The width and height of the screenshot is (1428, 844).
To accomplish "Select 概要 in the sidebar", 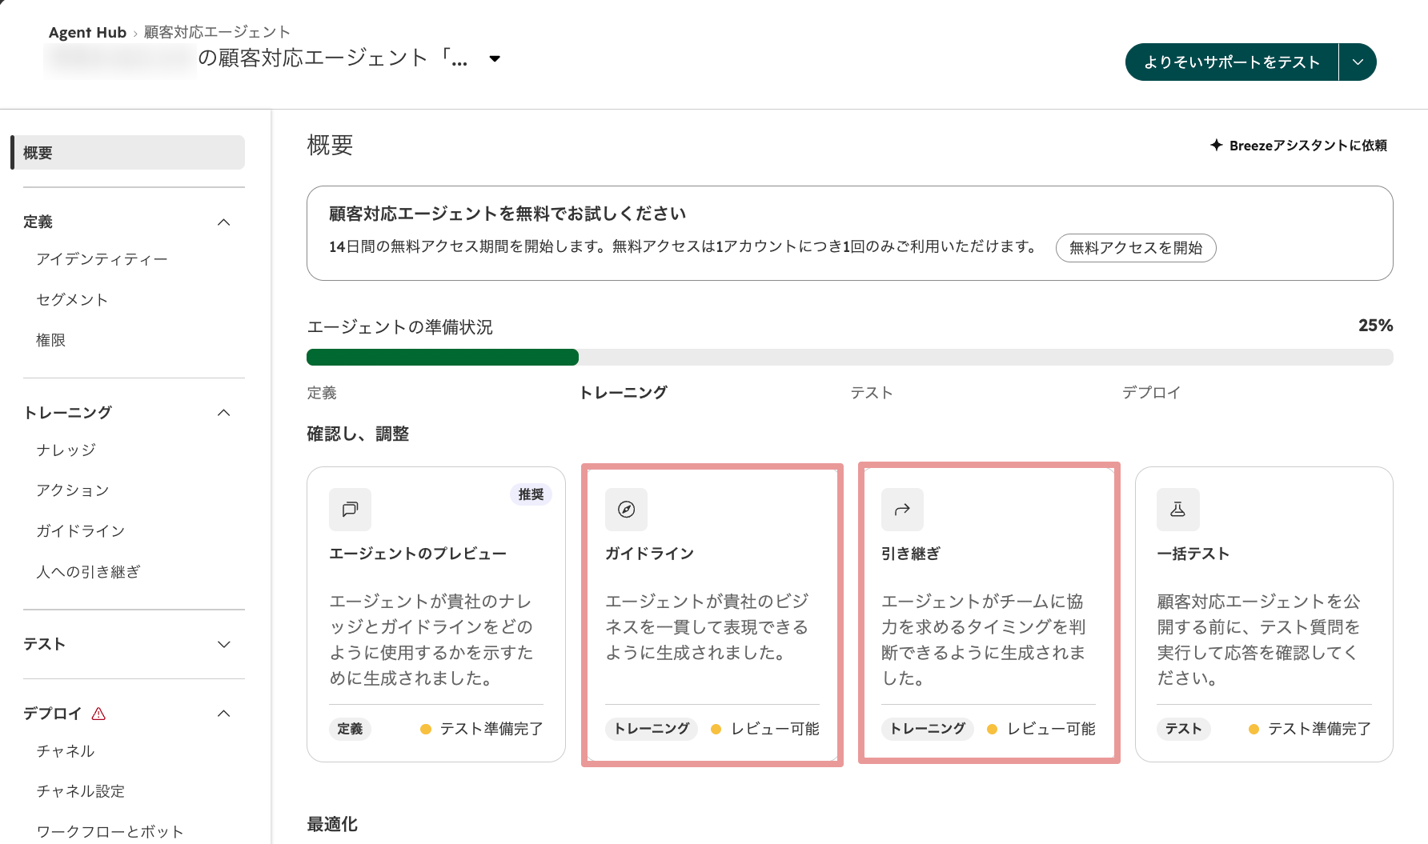I will click(x=128, y=152).
